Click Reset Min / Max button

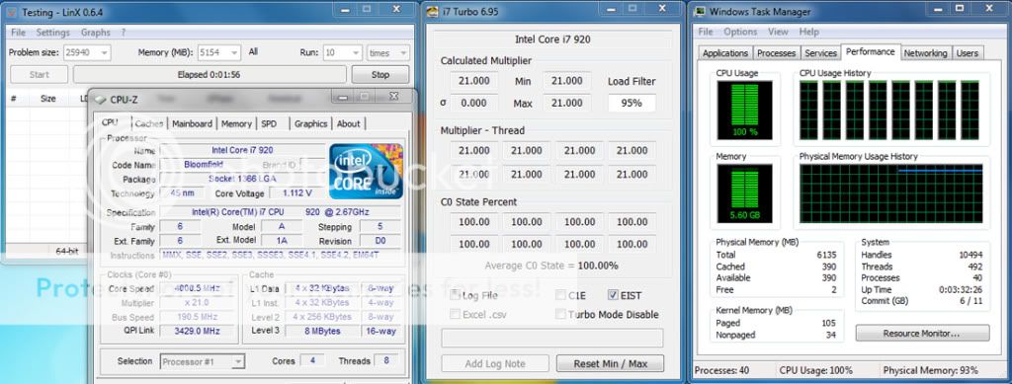(610, 363)
